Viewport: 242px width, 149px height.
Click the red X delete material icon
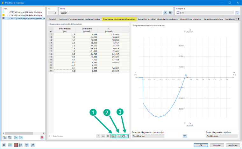click(42, 138)
